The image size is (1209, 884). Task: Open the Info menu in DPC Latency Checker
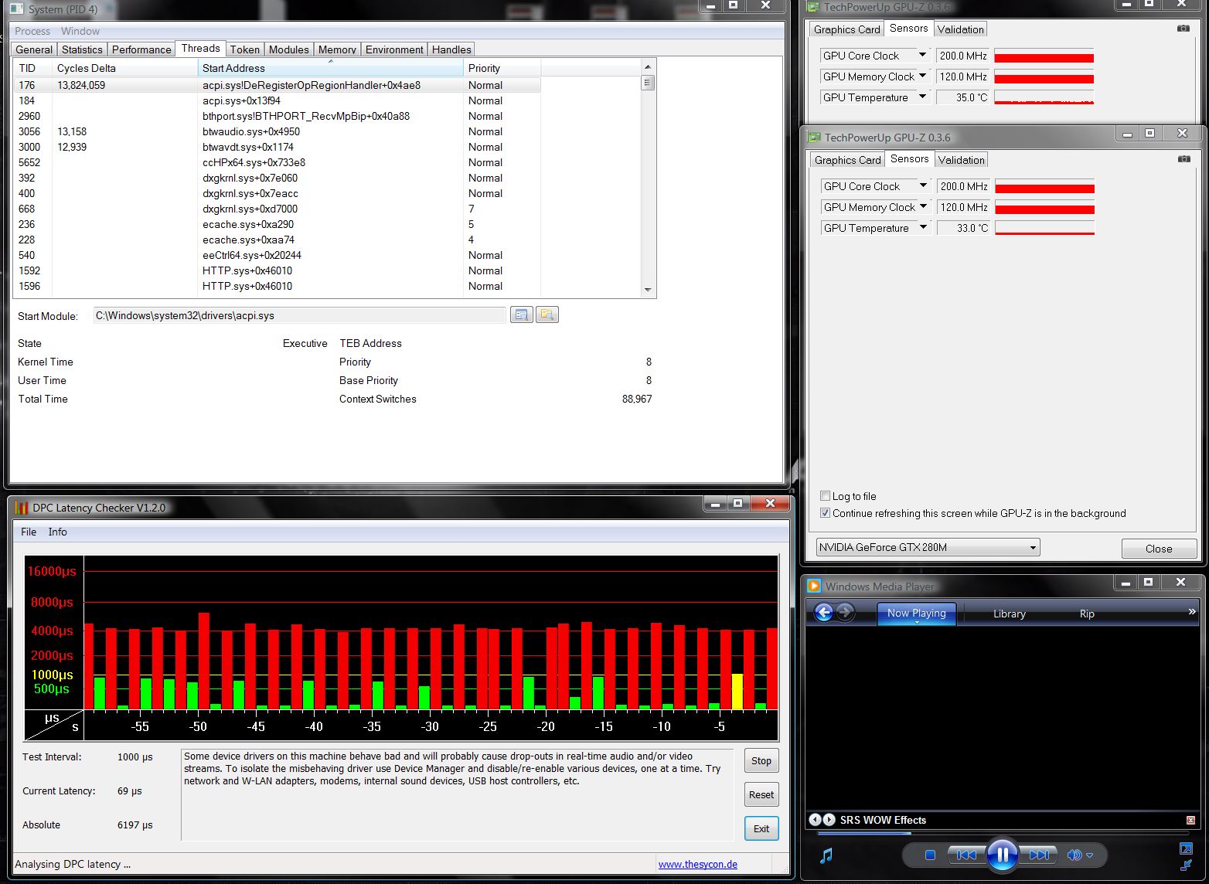click(57, 532)
